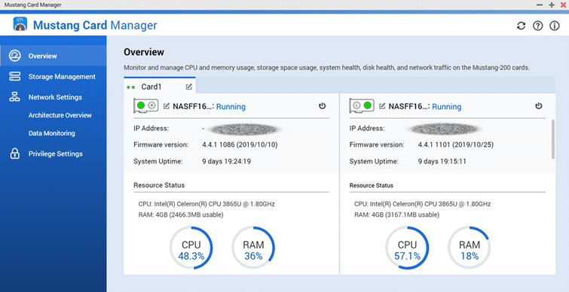Select the Card1 tab
569x292 pixels.
(160, 87)
